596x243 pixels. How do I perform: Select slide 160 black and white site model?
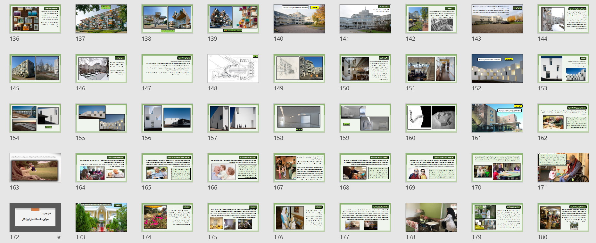click(x=431, y=118)
